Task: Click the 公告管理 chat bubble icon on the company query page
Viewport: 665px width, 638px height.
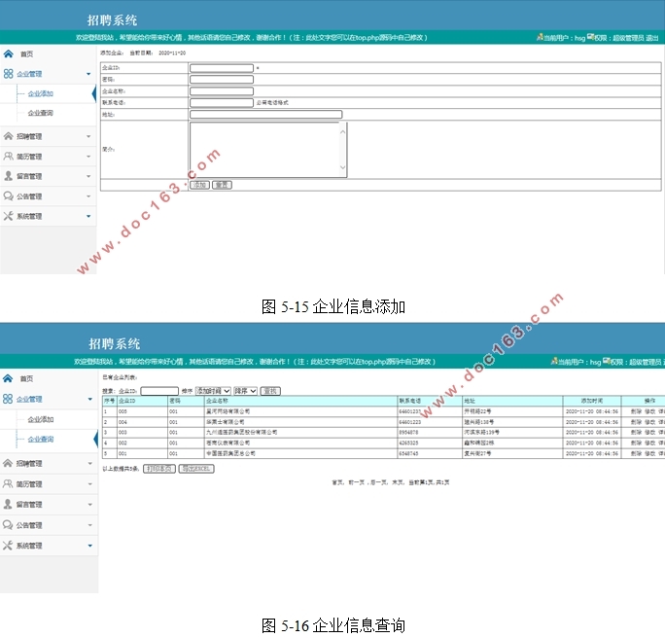Action: pos(8,525)
